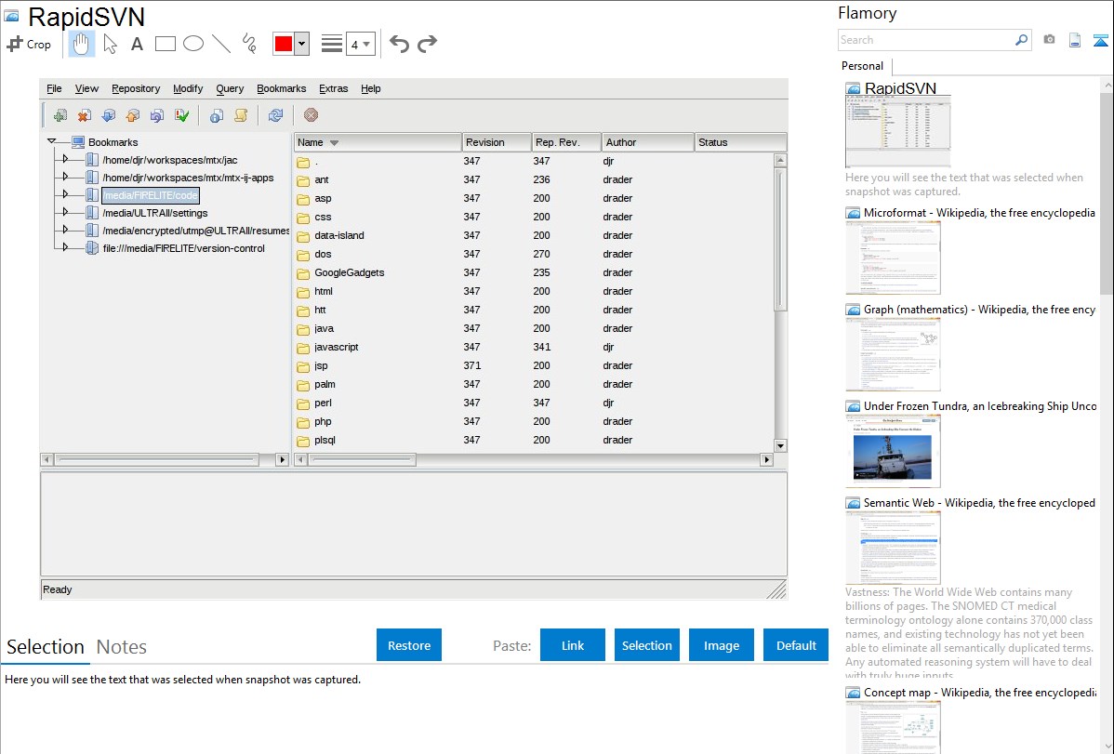Click the red color swatch

(x=284, y=44)
